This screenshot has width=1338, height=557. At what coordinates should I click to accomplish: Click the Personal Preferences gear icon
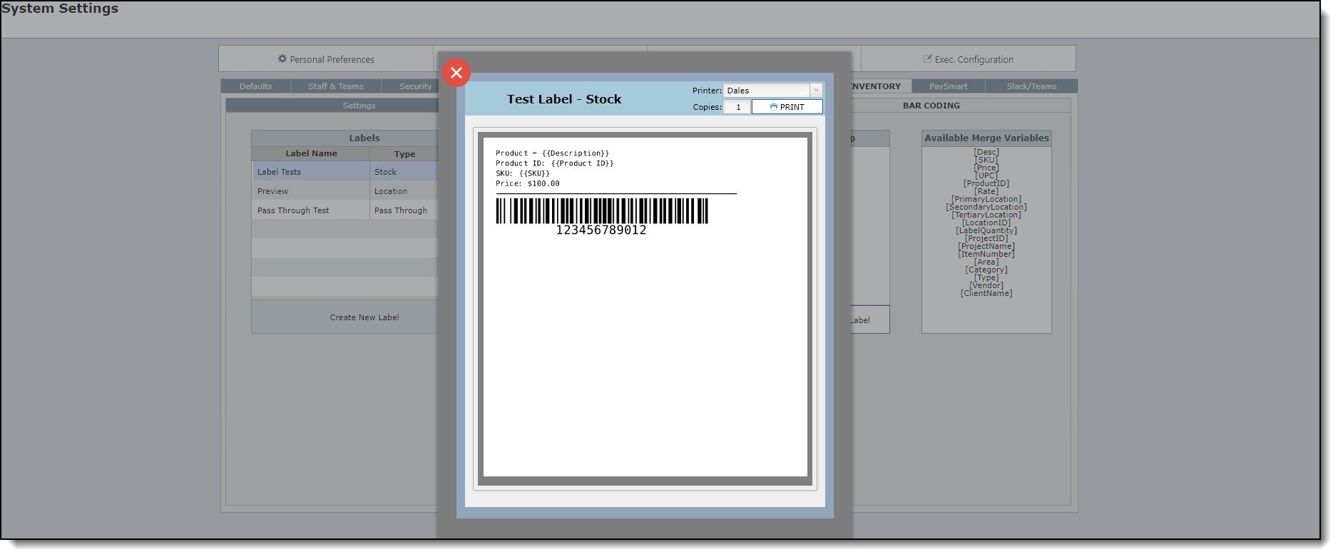[282, 59]
